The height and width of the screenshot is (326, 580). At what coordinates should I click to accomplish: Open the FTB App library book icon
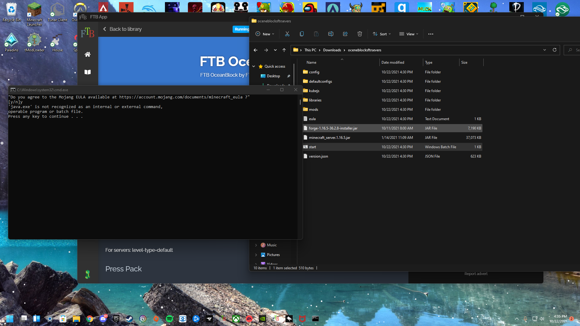pyautogui.click(x=87, y=72)
